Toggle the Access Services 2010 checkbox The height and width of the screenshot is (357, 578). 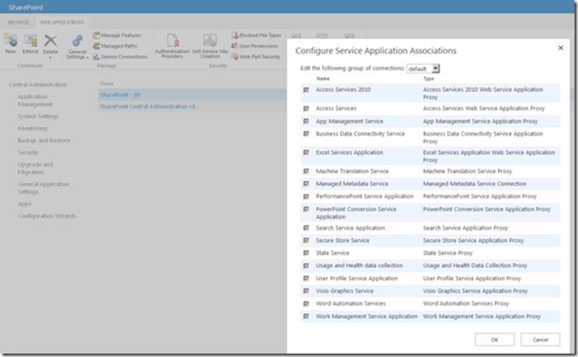(x=306, y=90)
